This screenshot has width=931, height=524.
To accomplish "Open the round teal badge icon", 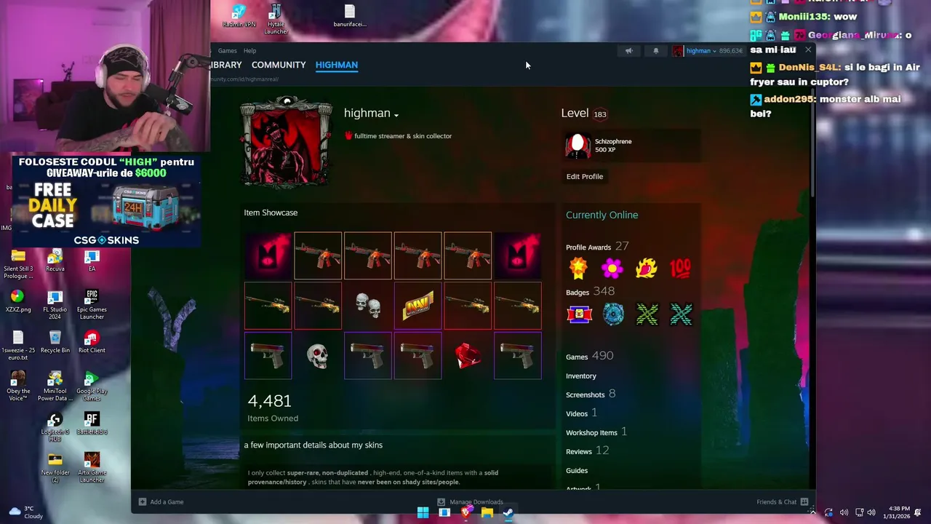I will point(612,314).
